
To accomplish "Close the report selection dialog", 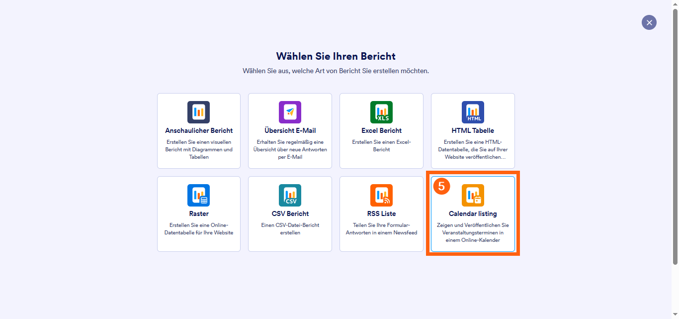I will (x=649, y=22).
